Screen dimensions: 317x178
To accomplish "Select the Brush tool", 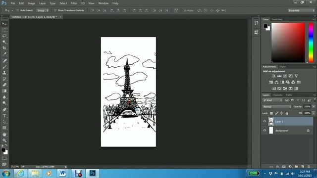I will [x=4, y=67].
